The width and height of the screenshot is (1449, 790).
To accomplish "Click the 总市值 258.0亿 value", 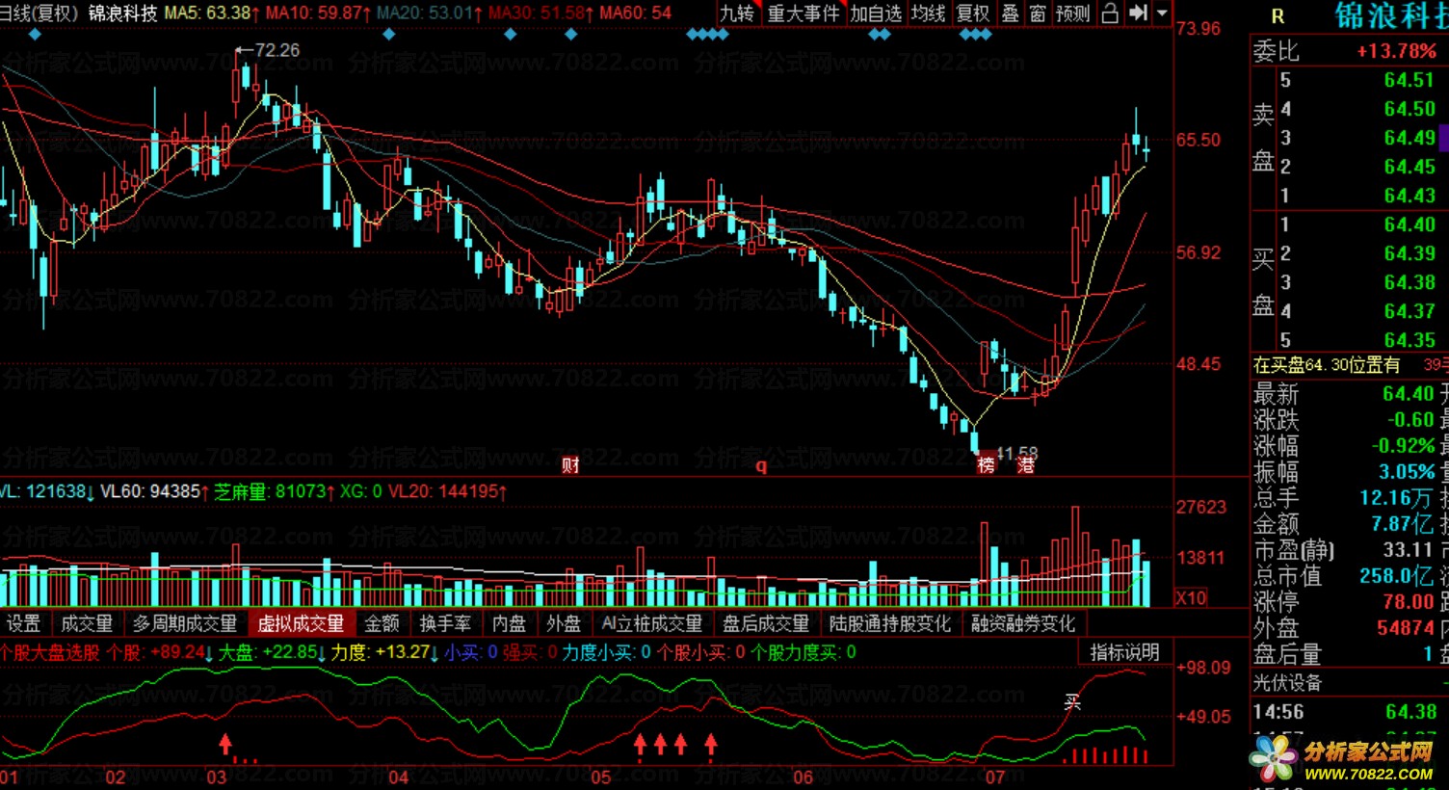I will tap(1398, 576).
